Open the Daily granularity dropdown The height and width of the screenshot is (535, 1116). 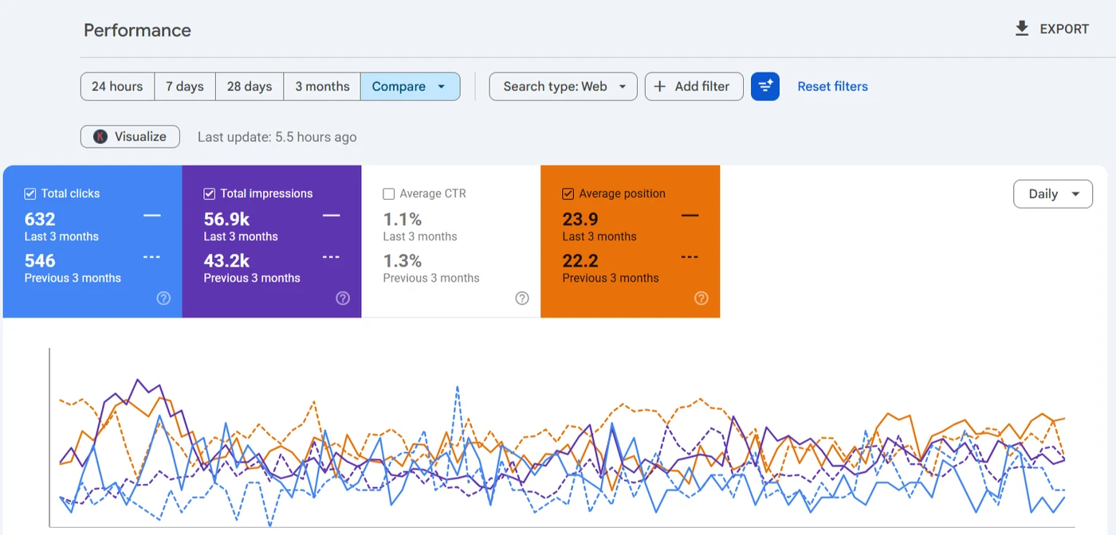coord(1052,193)
